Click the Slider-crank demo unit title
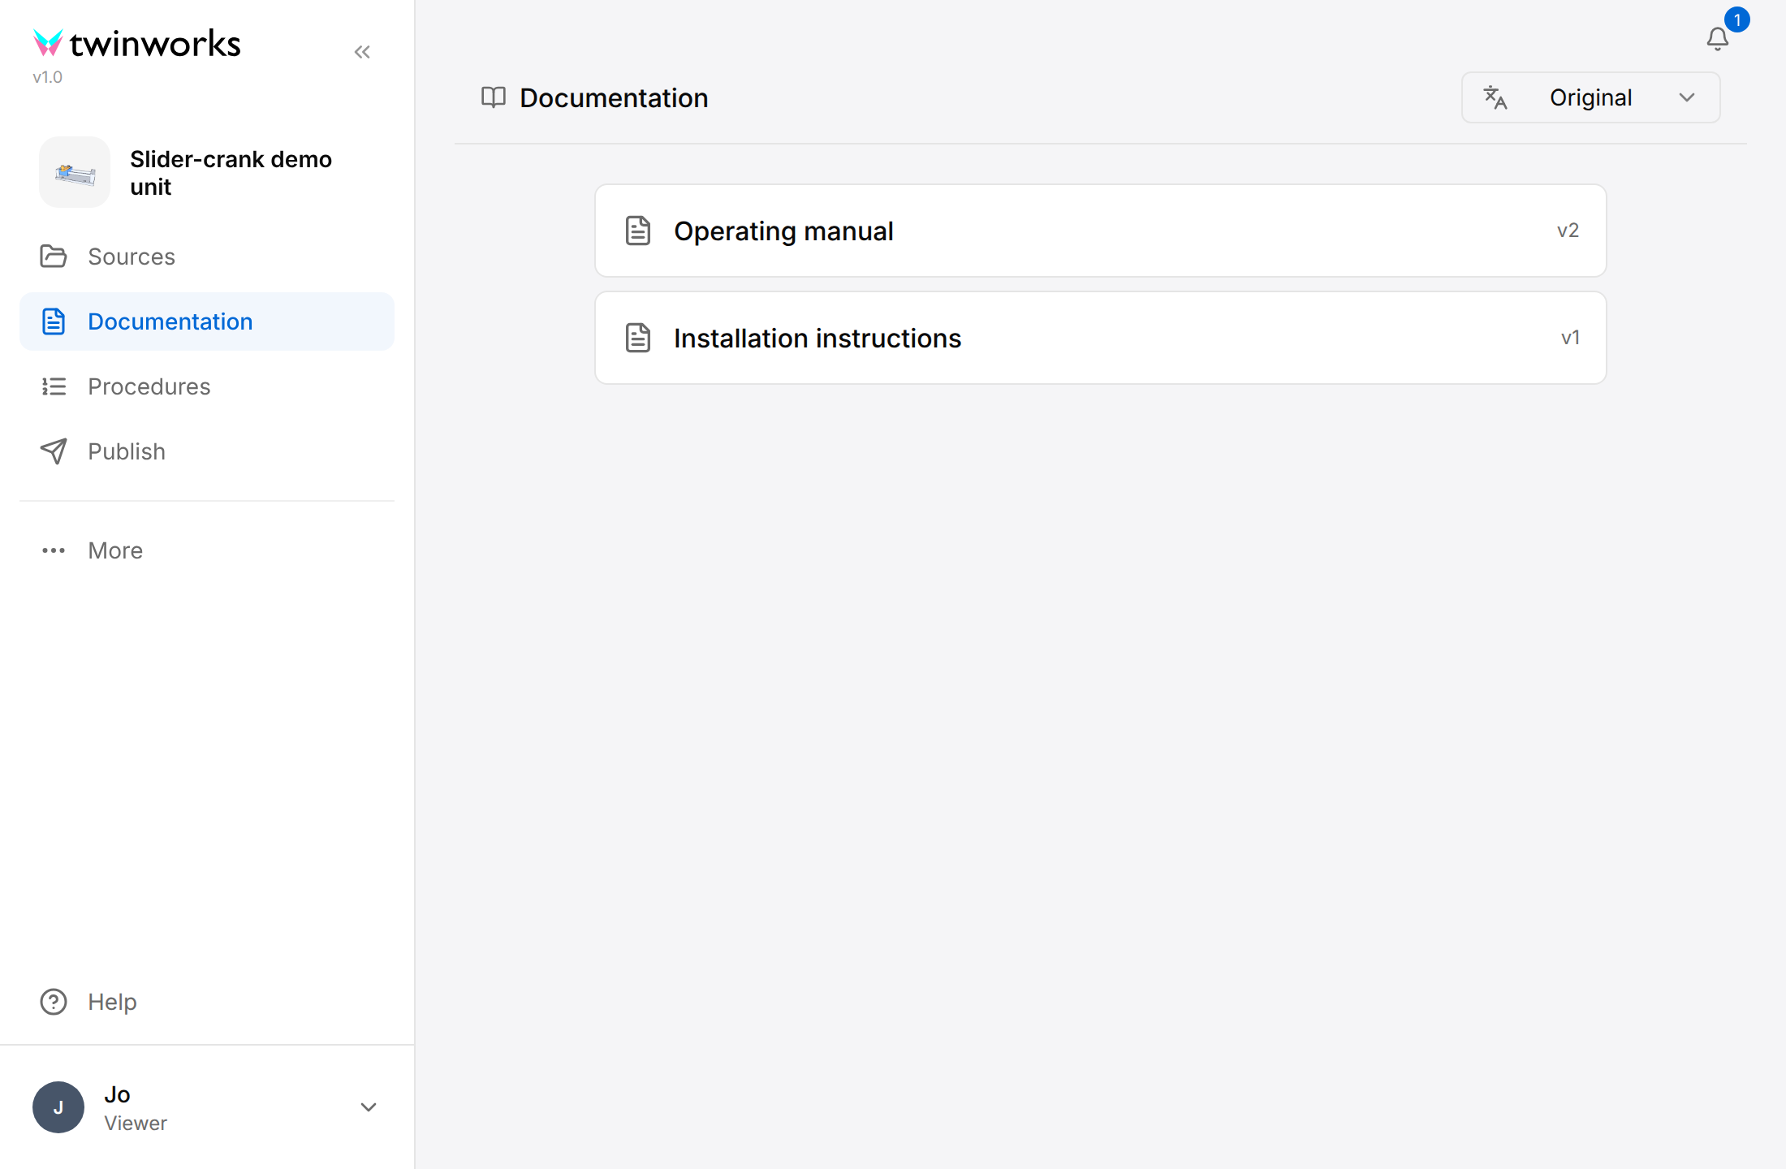The width and height of the screenshot is (1786, 1169). [231, 173]
